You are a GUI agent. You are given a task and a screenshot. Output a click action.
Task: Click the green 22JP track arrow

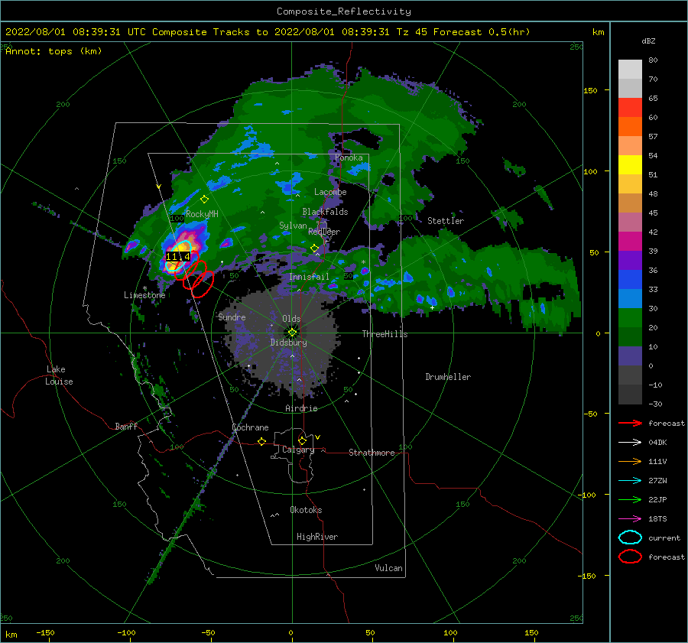pyautogui.click(x=630, y=499)
